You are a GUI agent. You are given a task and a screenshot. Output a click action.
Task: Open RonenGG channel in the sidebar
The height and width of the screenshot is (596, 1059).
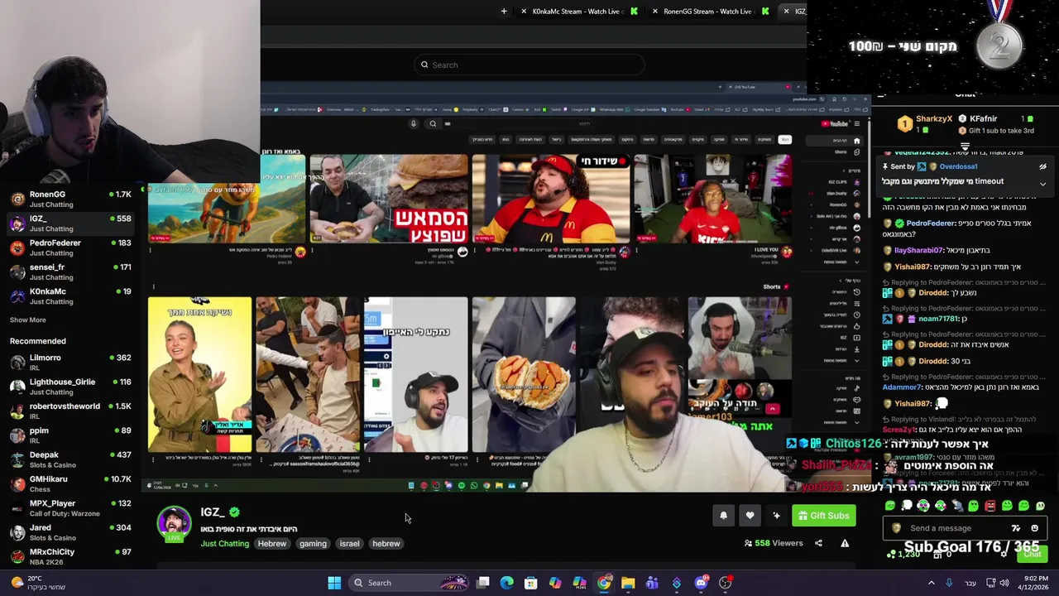pos(70,199)
